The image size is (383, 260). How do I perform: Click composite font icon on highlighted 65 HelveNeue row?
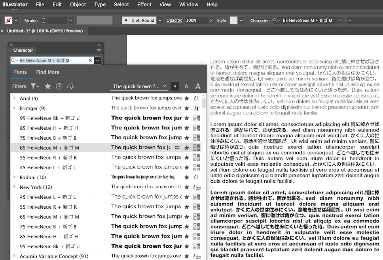[x=197, y=148]
